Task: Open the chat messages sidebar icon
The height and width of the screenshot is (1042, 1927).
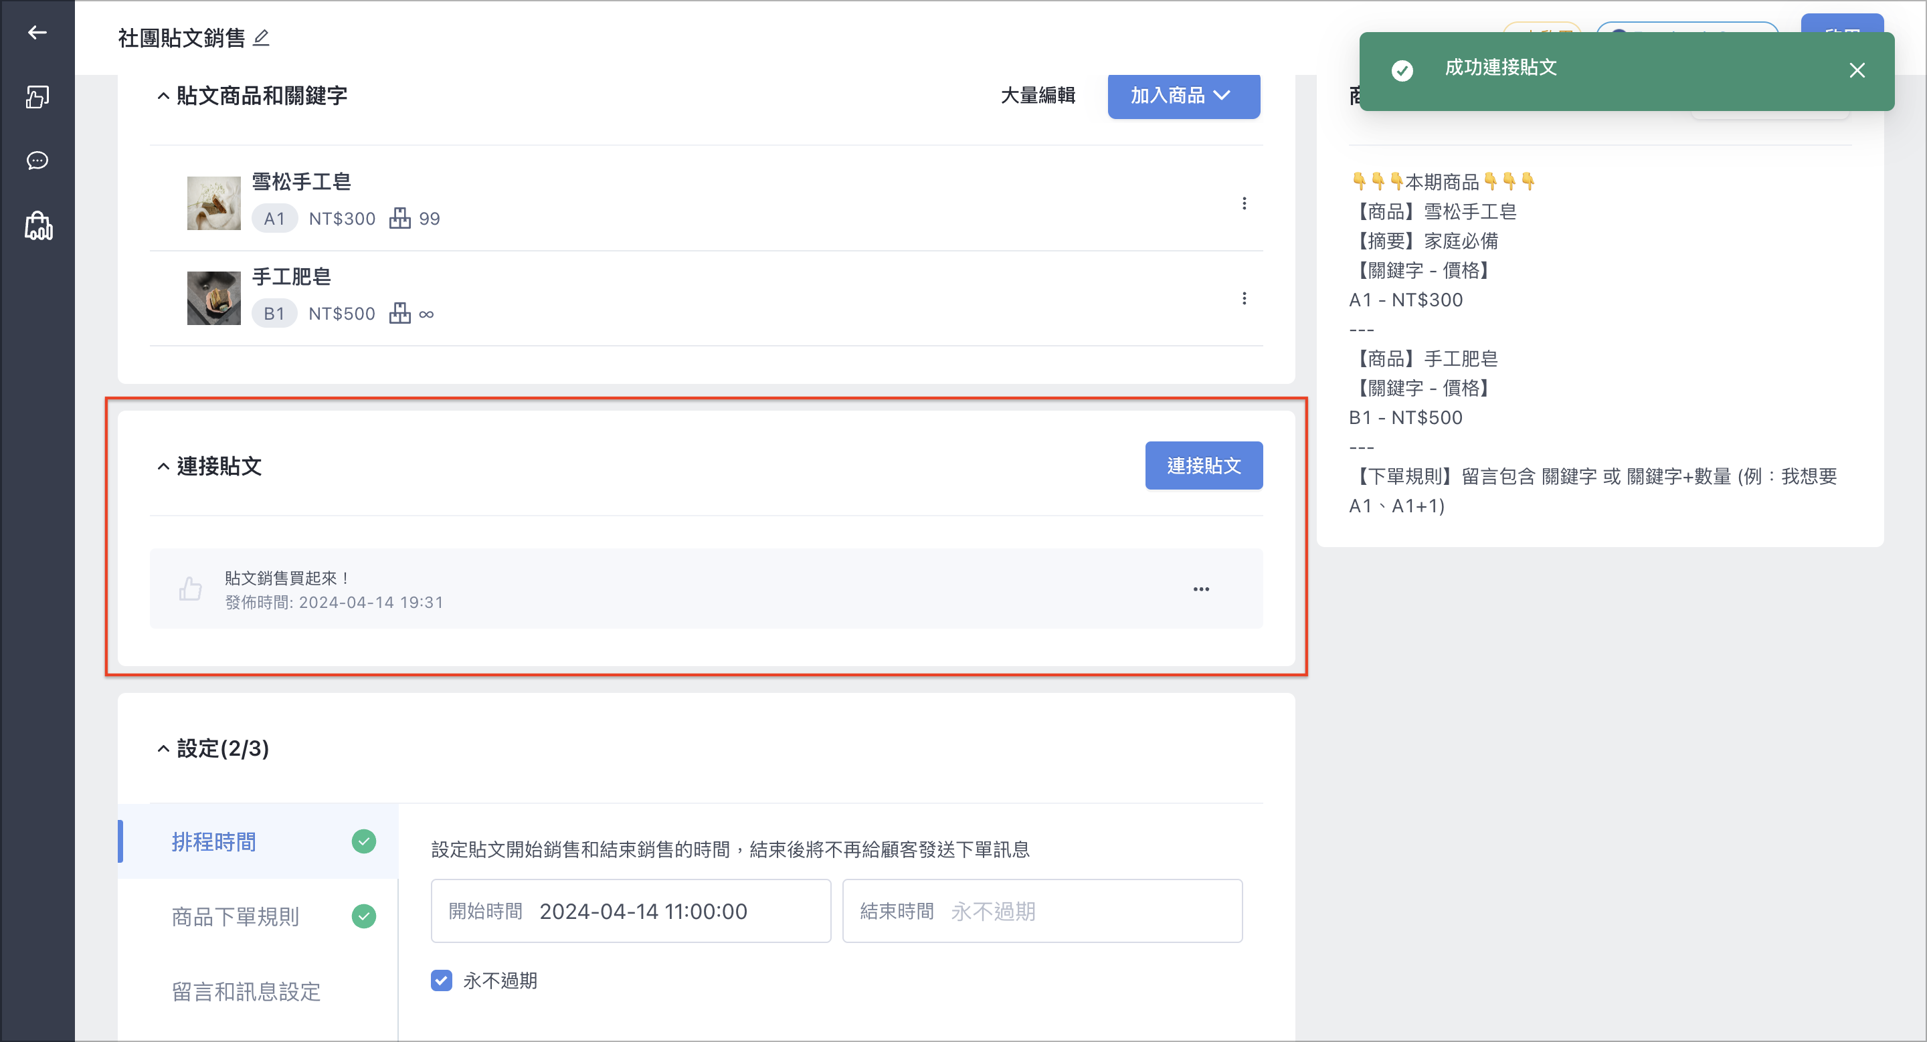Action: [37, 161]
